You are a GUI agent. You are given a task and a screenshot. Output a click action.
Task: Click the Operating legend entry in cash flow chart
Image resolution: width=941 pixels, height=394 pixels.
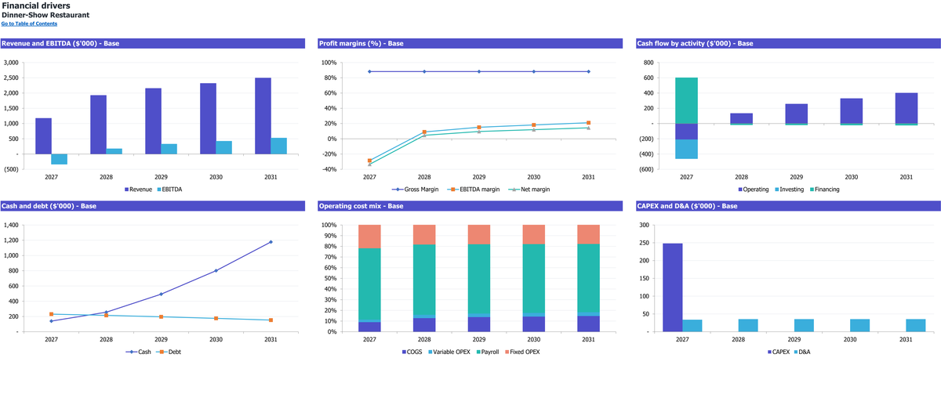point(753,190)
